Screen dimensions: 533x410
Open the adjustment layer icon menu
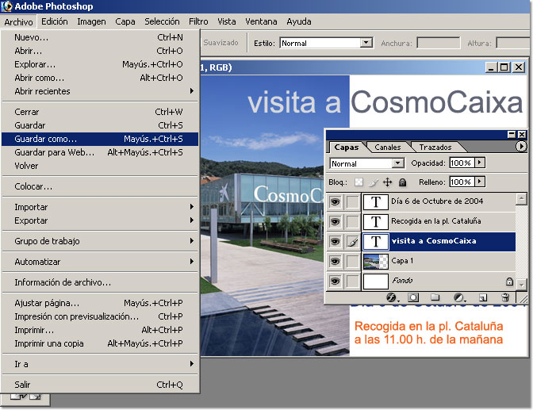(458, 297)
